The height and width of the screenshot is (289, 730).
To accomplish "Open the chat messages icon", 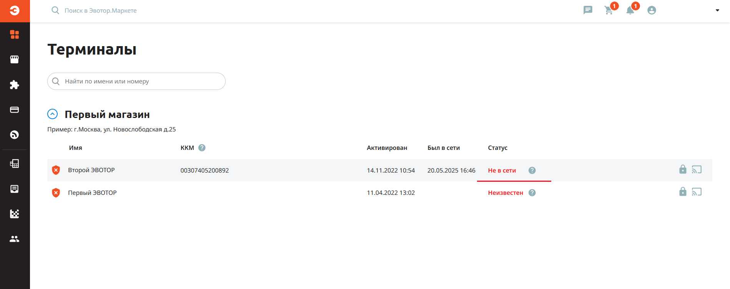I will 588,10.
